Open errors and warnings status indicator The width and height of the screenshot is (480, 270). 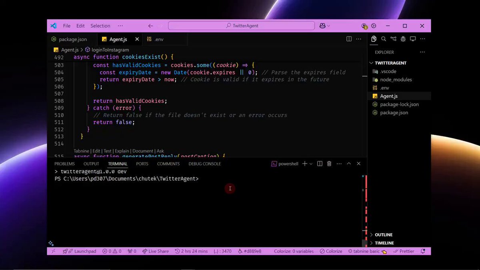pos(112,251)
